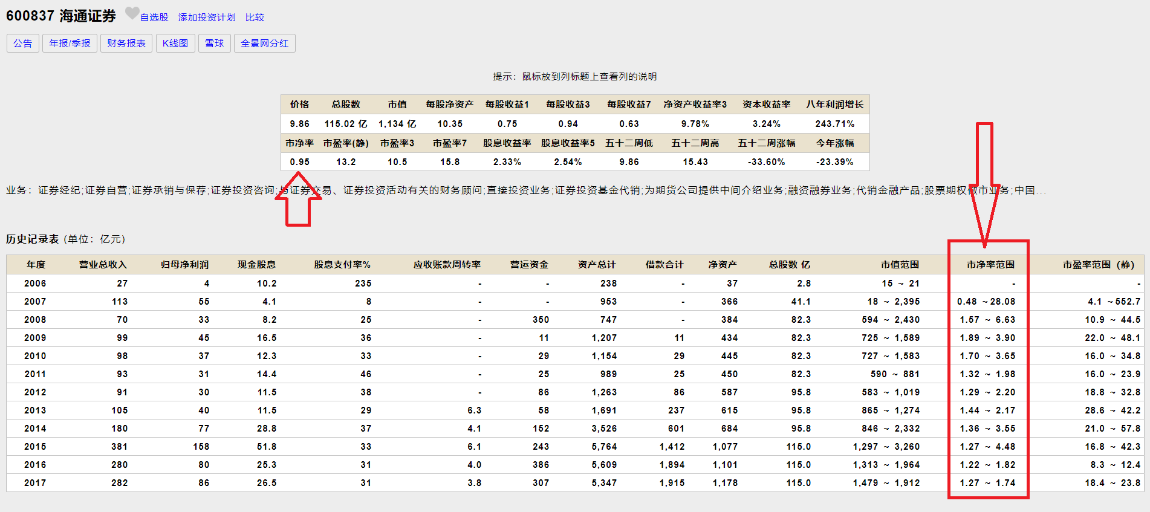Click the 资产总计 column header
The width and height of the screenshot is (1150, 512).
click(597, 265)
